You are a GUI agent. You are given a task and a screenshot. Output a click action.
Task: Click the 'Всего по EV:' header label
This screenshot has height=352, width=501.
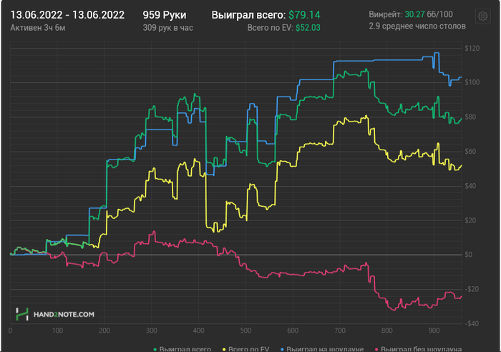[x=271, y=28]
